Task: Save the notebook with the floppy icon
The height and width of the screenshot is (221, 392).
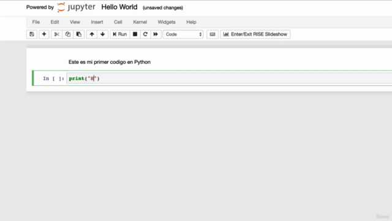Action: pyautogui.click(x=32, y=34)
